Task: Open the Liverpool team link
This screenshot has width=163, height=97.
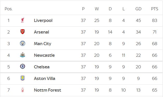Action: pos(43,20)
